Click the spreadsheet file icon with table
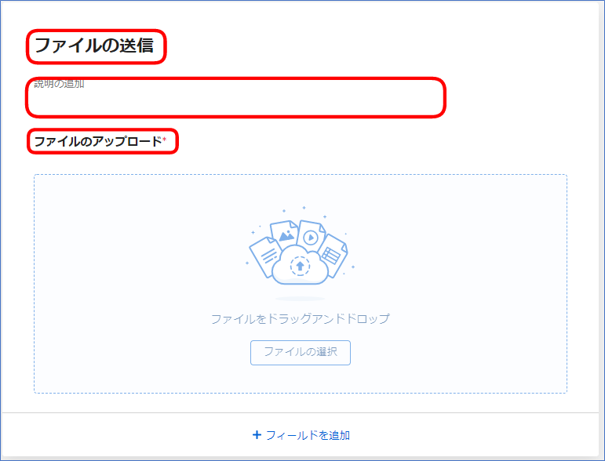 click(x=332, y=254)
